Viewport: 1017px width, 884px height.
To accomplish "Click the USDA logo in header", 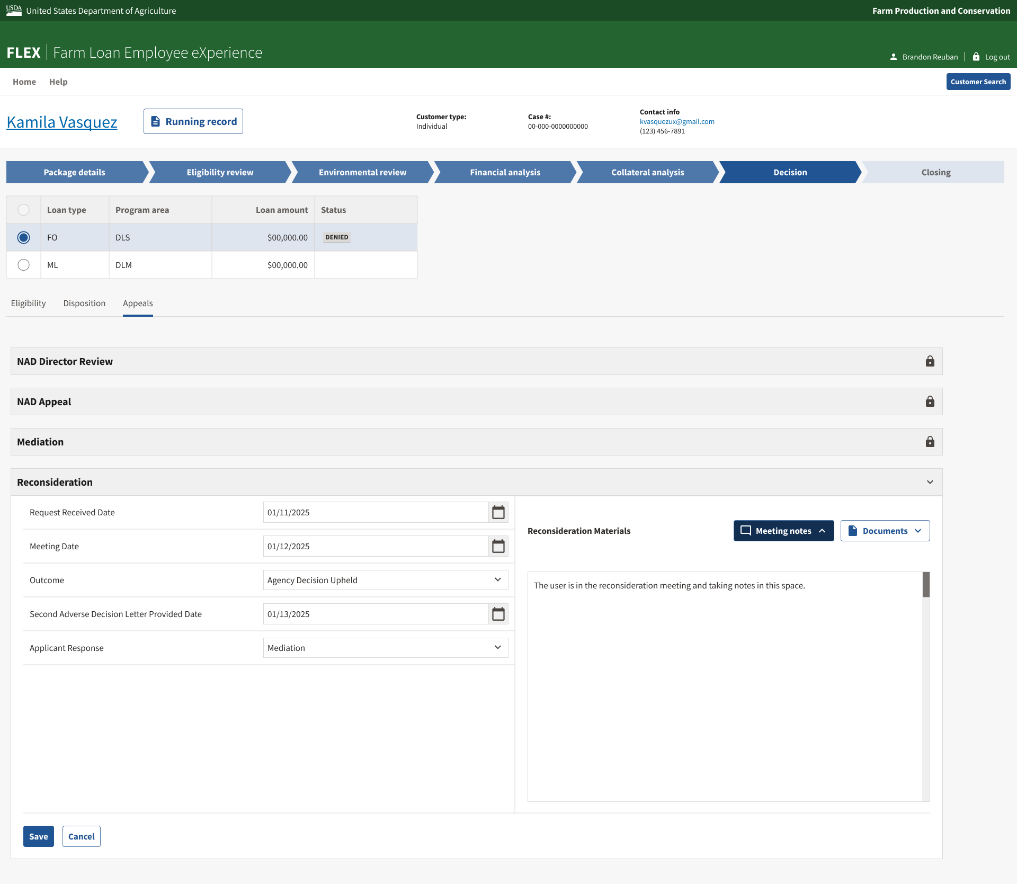I will (14, 10).
